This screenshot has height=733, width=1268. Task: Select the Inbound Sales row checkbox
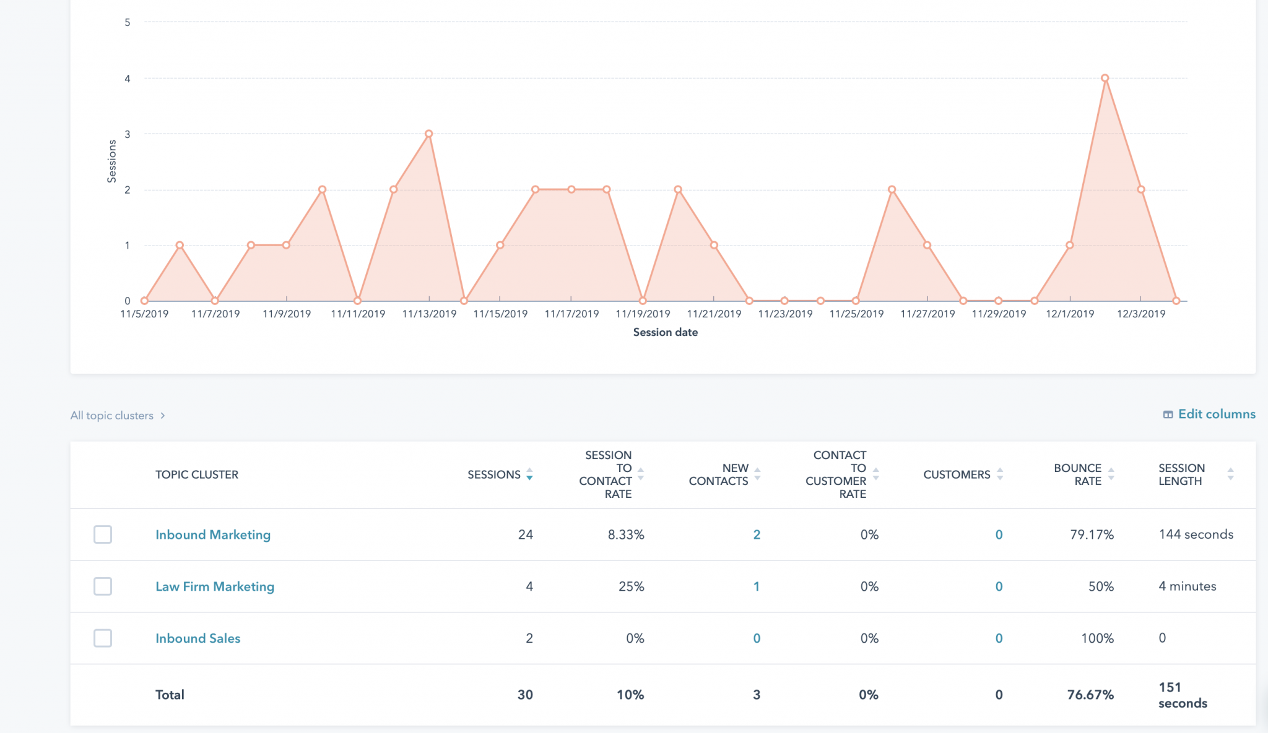pyautogui.click(x=103, y=638)
